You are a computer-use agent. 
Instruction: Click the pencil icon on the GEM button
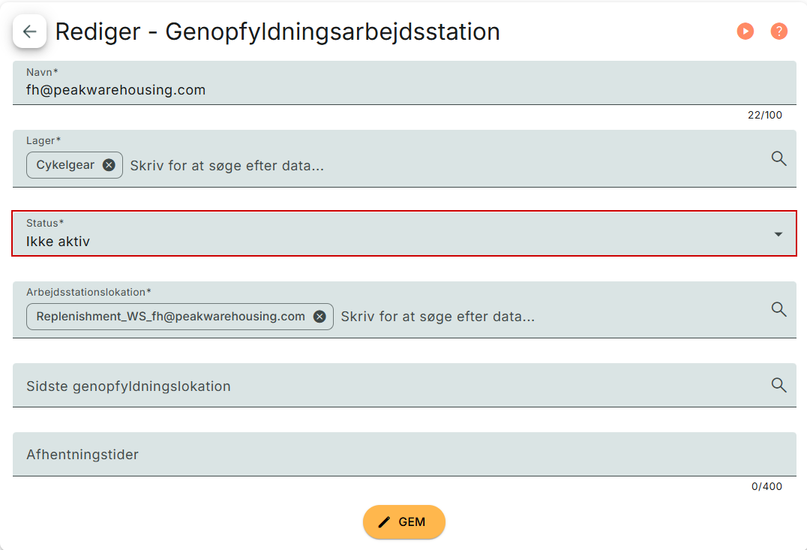[x=385, y=522]
